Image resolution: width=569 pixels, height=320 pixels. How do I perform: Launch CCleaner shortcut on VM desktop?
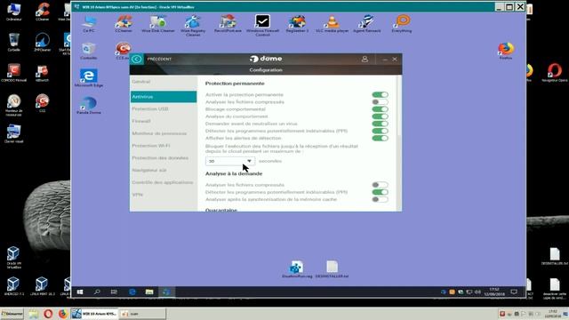click(x=124, y=24)
